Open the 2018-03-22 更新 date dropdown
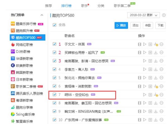The width and height of the screenshot is (167, 124). tap(144, 15)
